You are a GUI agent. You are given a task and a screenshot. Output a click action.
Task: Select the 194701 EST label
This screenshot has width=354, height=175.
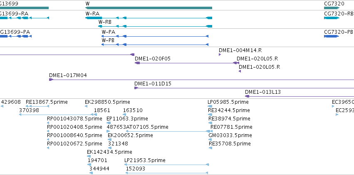pos(97,160)
